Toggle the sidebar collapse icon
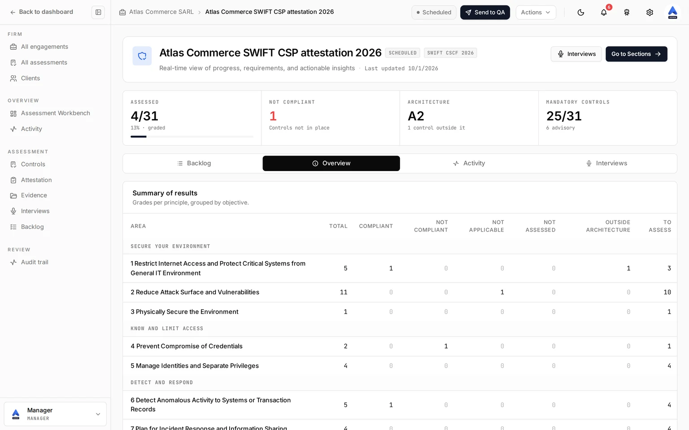689x430 pixels. click(98, 12)
